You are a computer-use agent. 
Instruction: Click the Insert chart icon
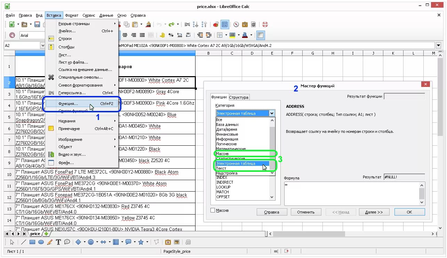coord(216,24)
